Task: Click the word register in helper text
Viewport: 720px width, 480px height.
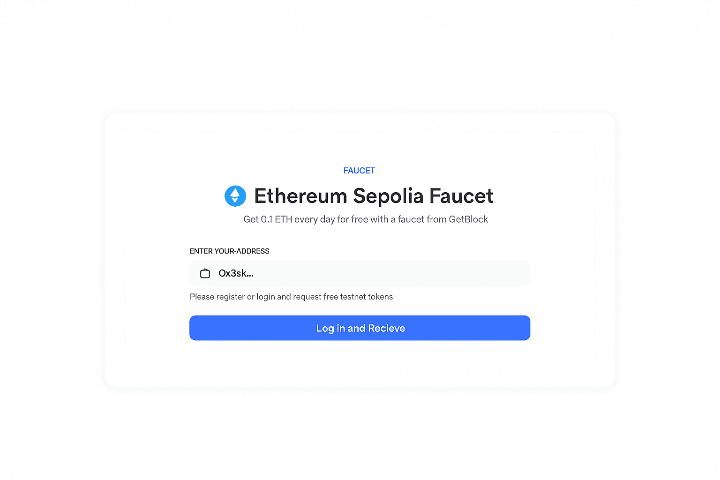Action: point(231,297)
